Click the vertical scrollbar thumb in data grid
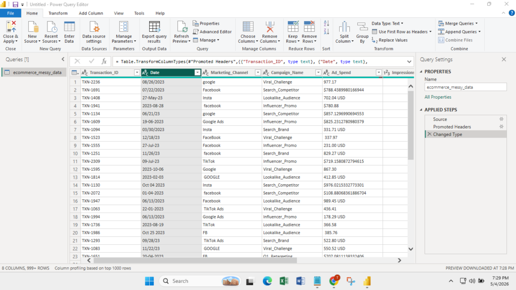Screen dimensions: 516x290 coord(411,125)
